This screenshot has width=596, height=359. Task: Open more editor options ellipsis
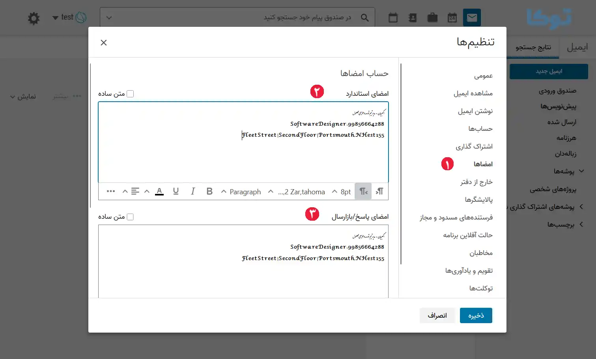click(x=111, y=191)
